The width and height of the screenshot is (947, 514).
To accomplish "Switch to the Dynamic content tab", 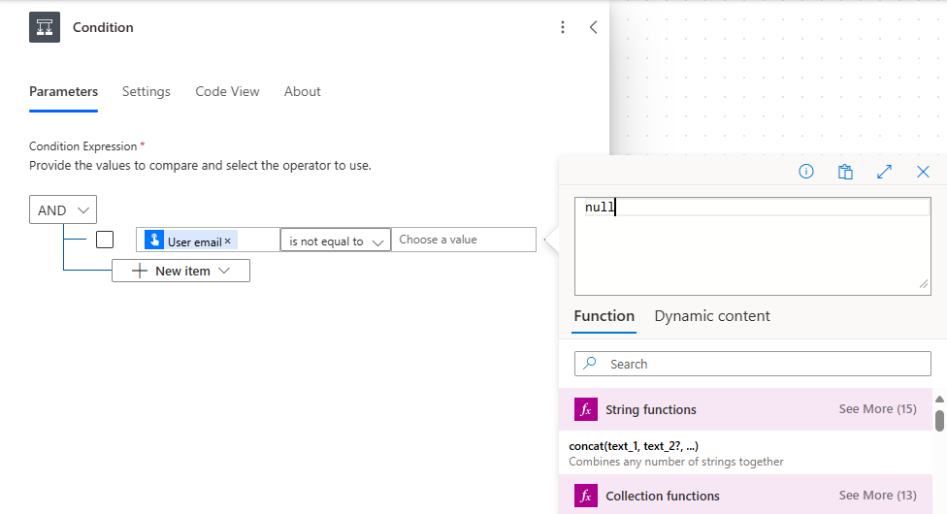I will tap(712, 316).
